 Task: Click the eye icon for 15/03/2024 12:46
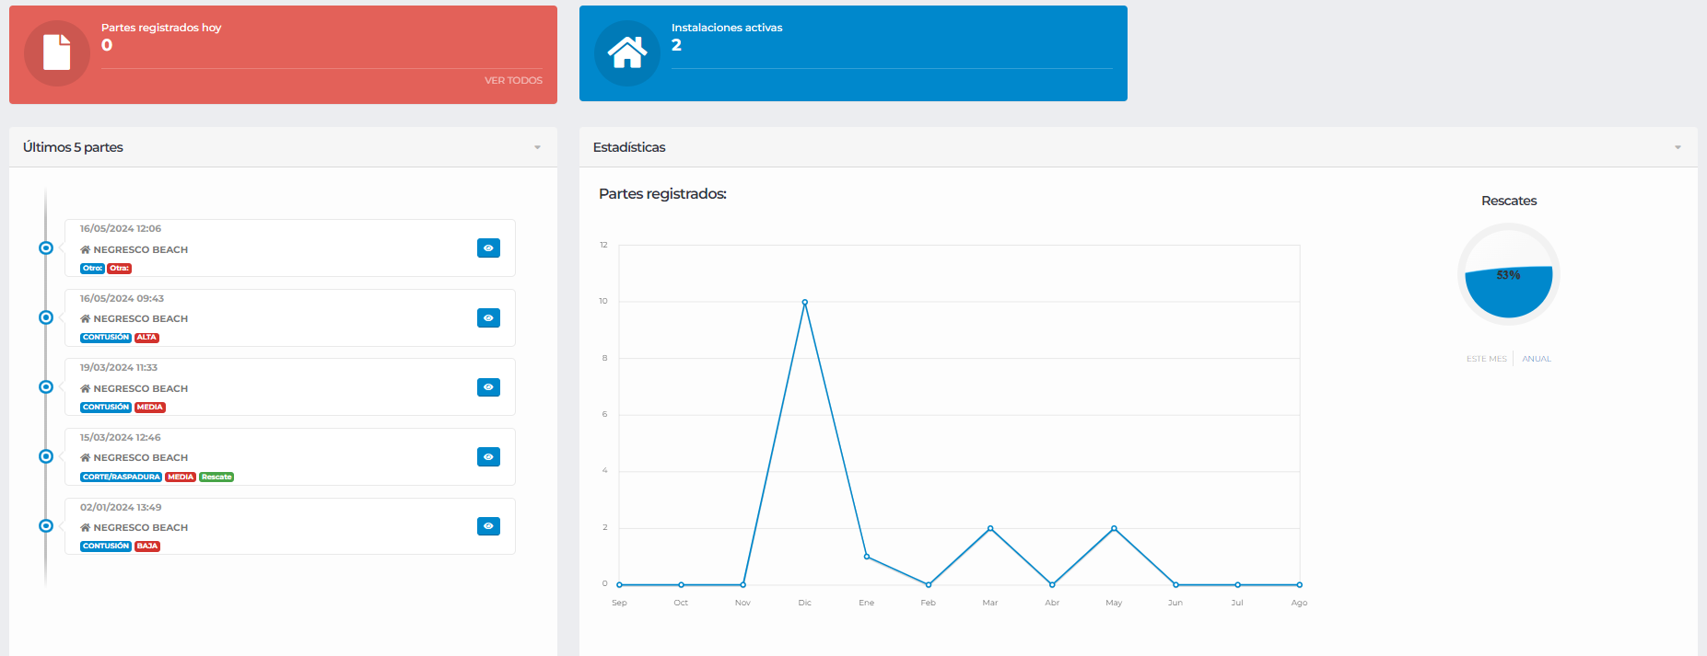coord(488,456)
